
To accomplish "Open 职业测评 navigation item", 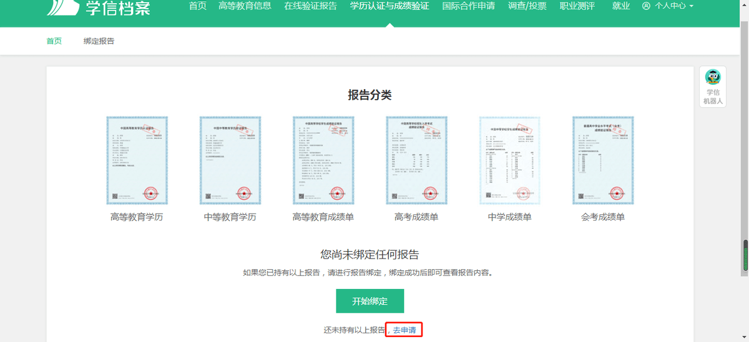I will pos(577,6).
